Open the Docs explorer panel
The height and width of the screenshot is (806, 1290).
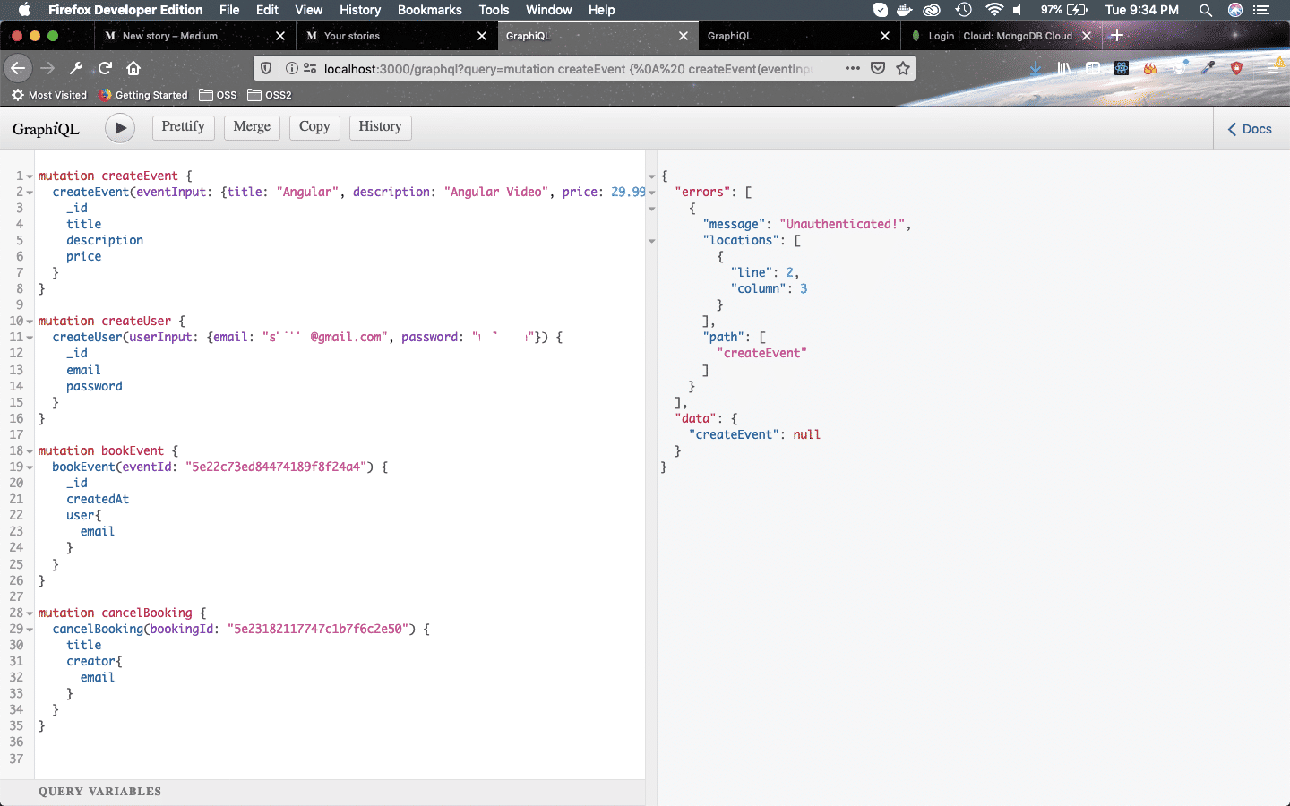(x=1250, y=129)
